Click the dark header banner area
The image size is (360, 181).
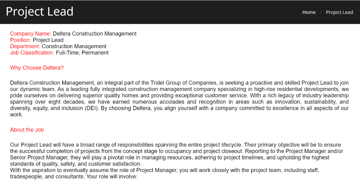tap(180, 12)
